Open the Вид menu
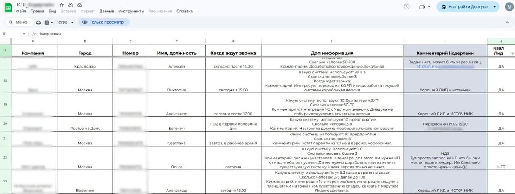The width and height of the screenshot is (515, 194). [52, 11]
